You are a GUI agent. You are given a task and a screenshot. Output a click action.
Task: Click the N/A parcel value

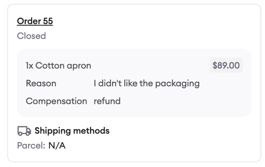[x=57, y=145]
